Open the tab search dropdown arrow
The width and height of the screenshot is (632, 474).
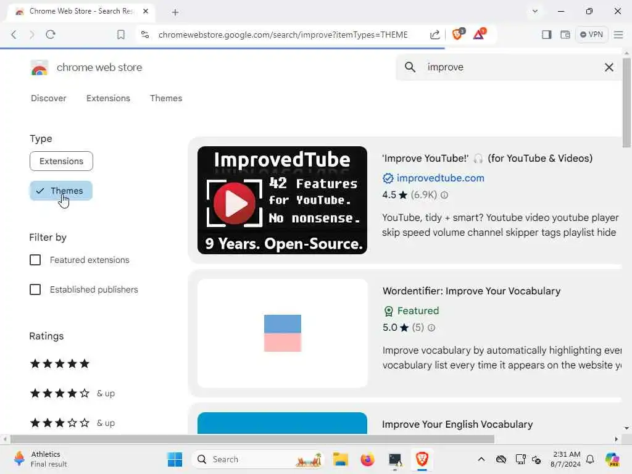535,11
